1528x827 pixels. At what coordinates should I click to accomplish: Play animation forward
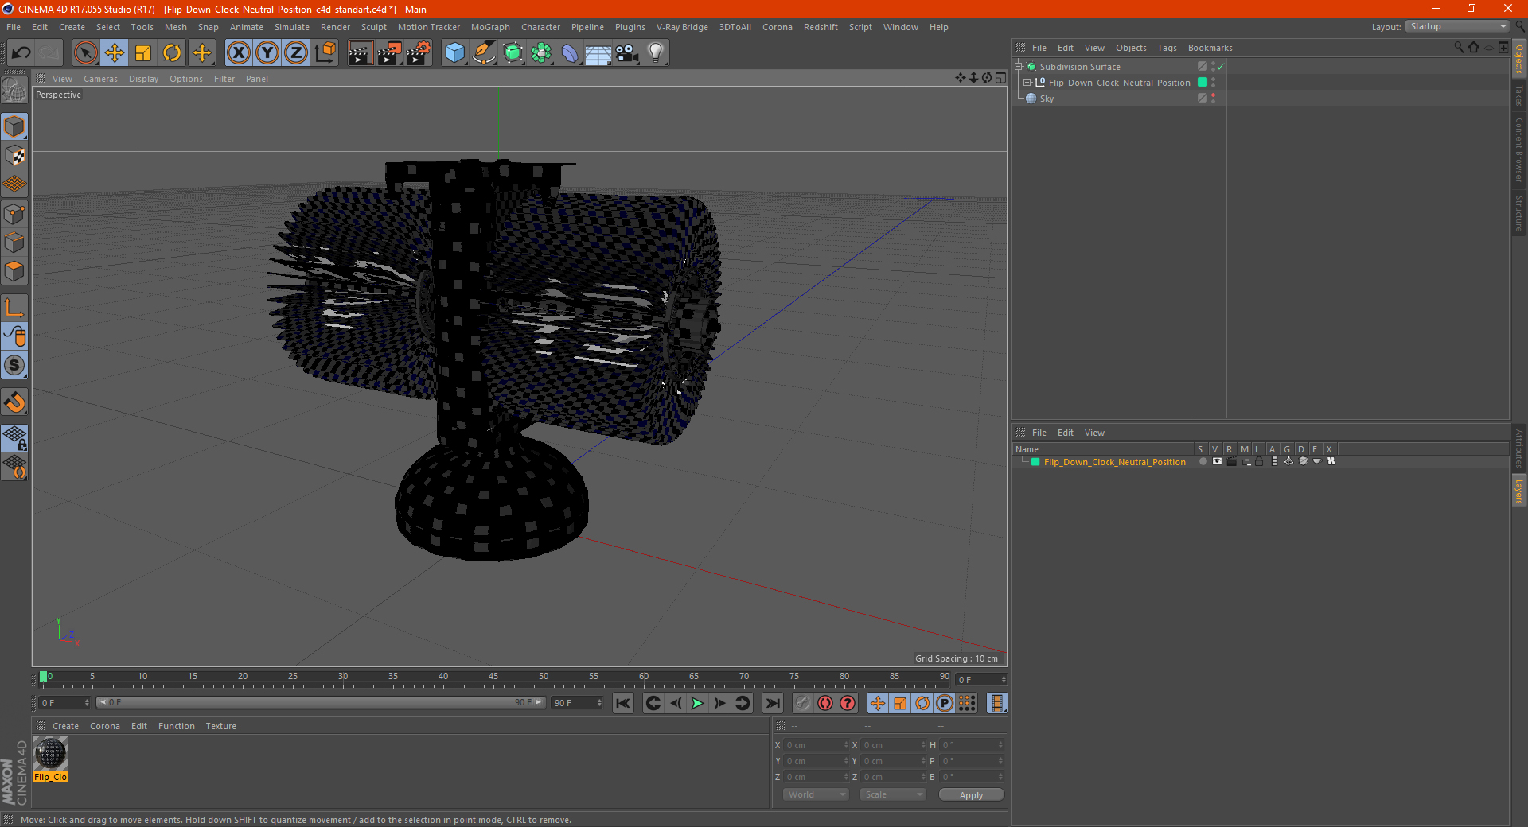697,703
